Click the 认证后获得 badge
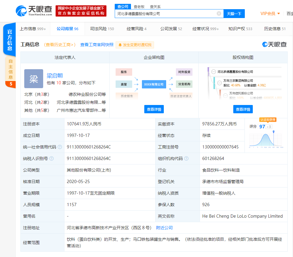 pyautogui.click(x=268, y=119)
